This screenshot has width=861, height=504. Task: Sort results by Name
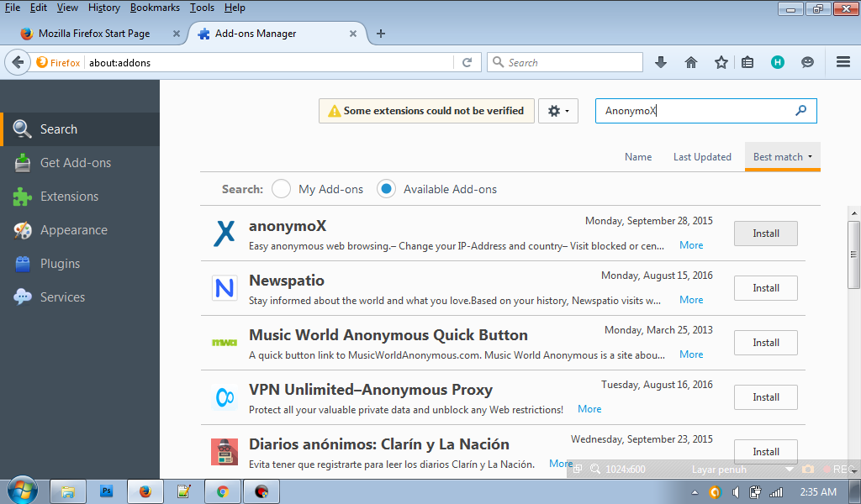(x=638, y=157)
